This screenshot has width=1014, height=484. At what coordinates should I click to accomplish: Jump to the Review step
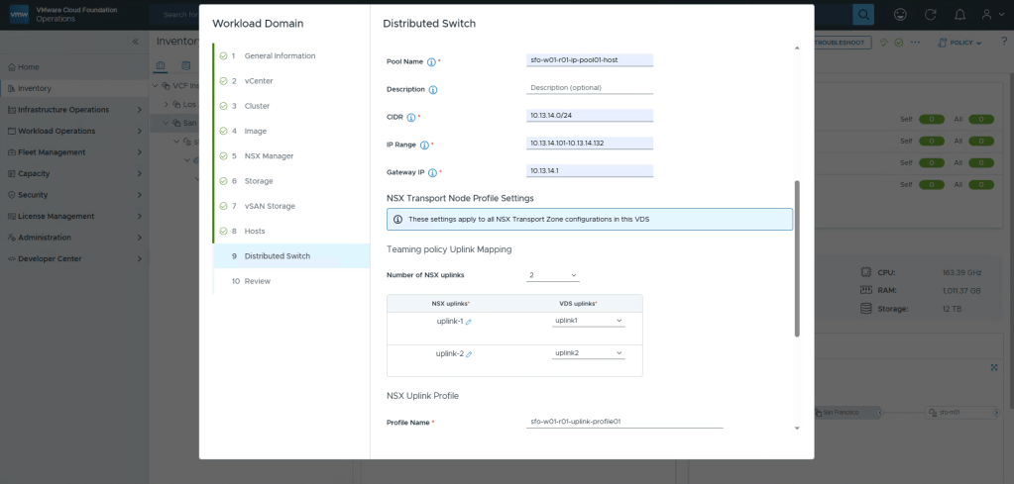click(257, 281)
